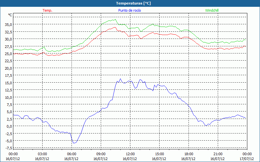The image size is (260, 162).
Task: Click the °C unit label on the axis
Action: point(10,15)
